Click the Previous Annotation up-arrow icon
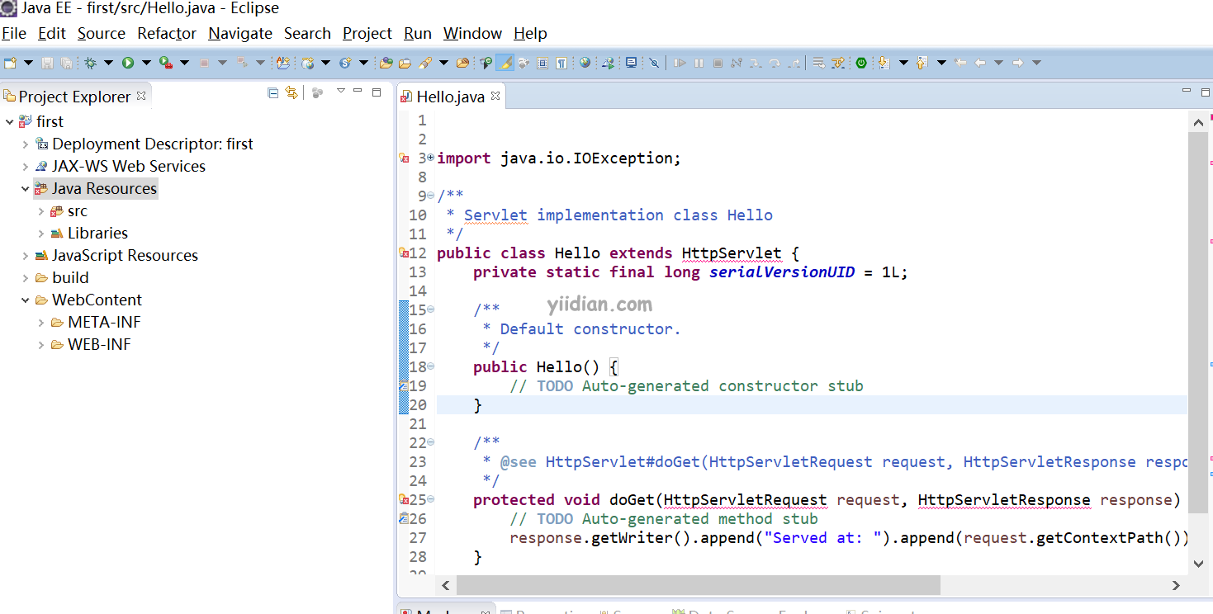The height and width of the screenshot is (614, 1213). pyautogui.click(x=922, y=63)
